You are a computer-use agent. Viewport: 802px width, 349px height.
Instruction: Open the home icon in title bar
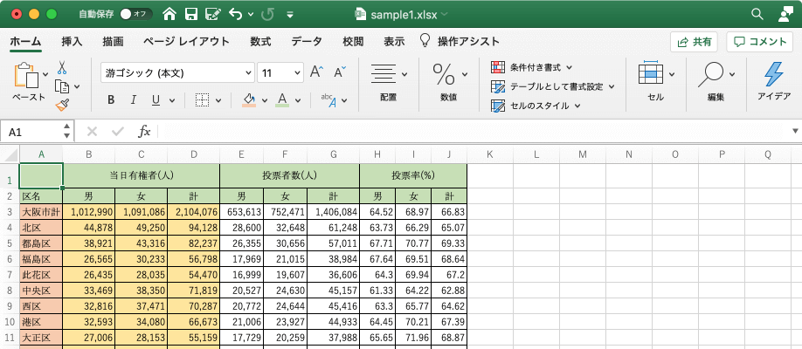click(169, 14)
